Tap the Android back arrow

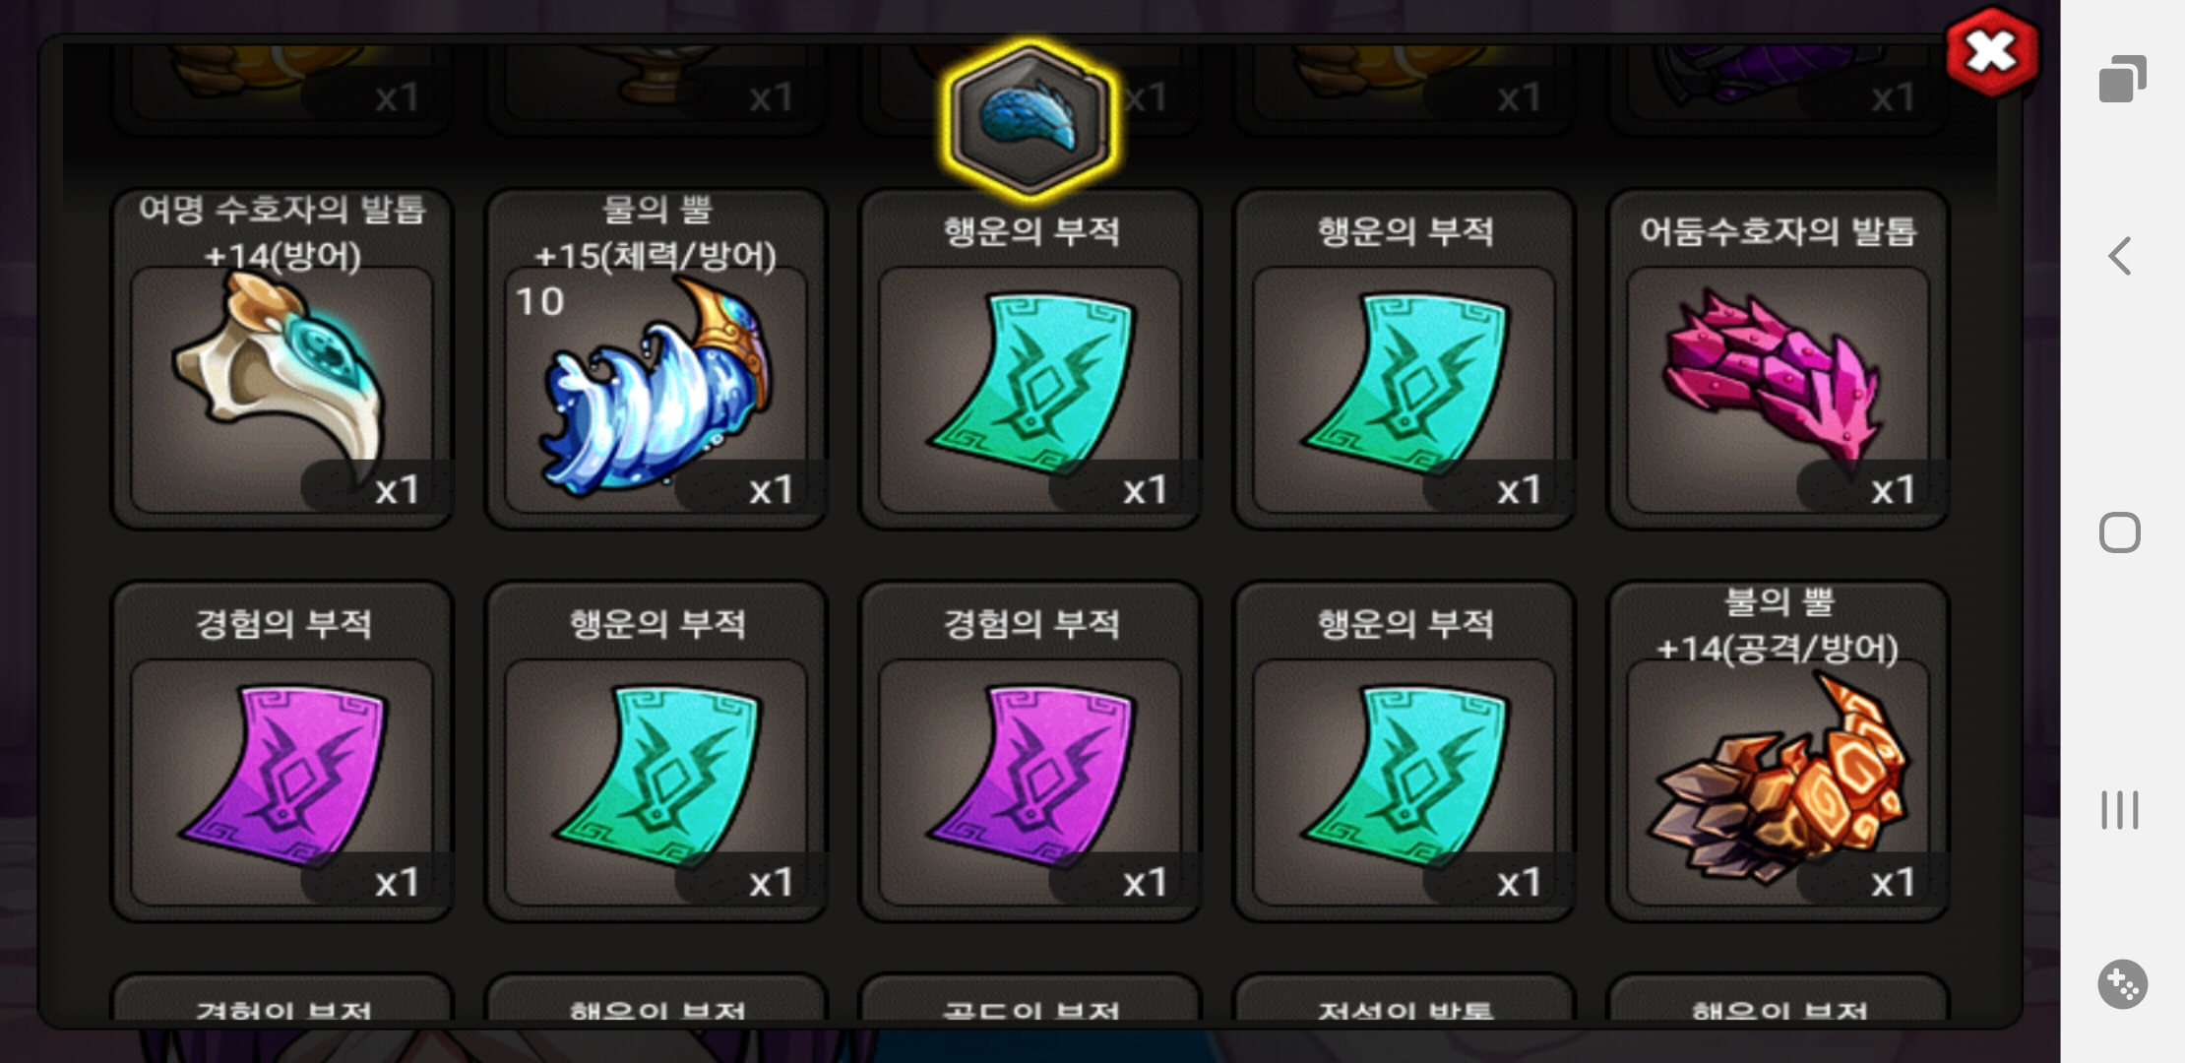coord(2120,256)
